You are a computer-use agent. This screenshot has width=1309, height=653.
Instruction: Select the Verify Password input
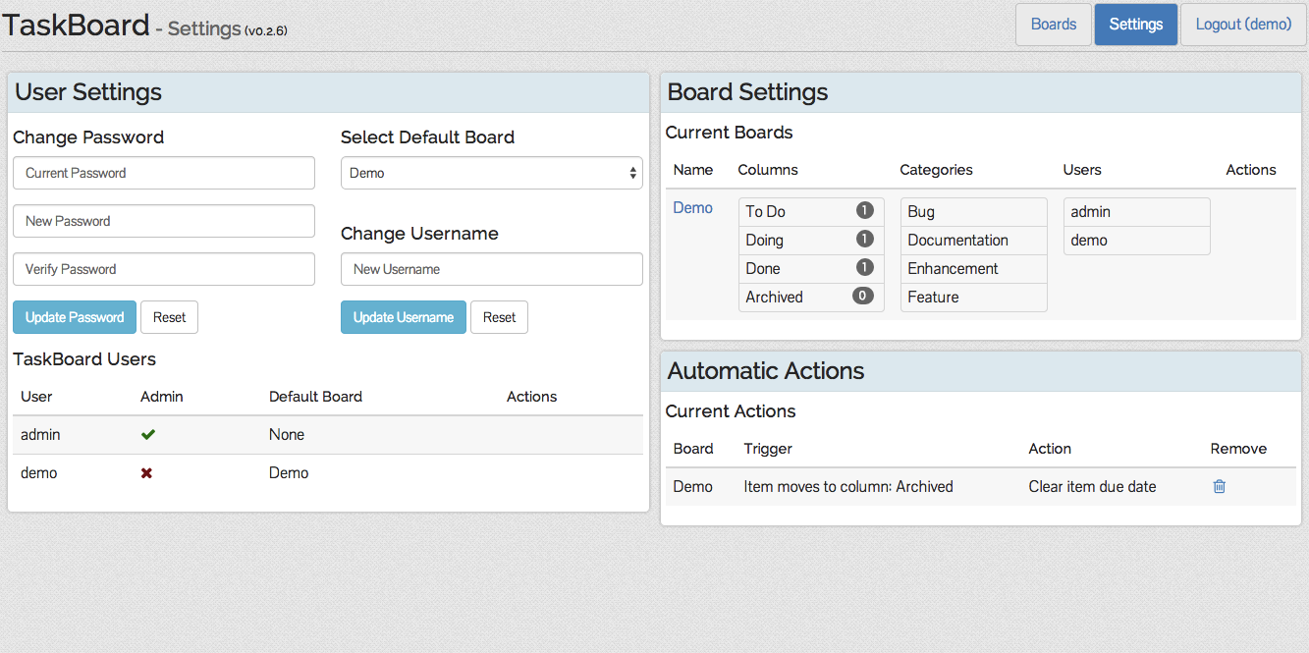[164, 269]
